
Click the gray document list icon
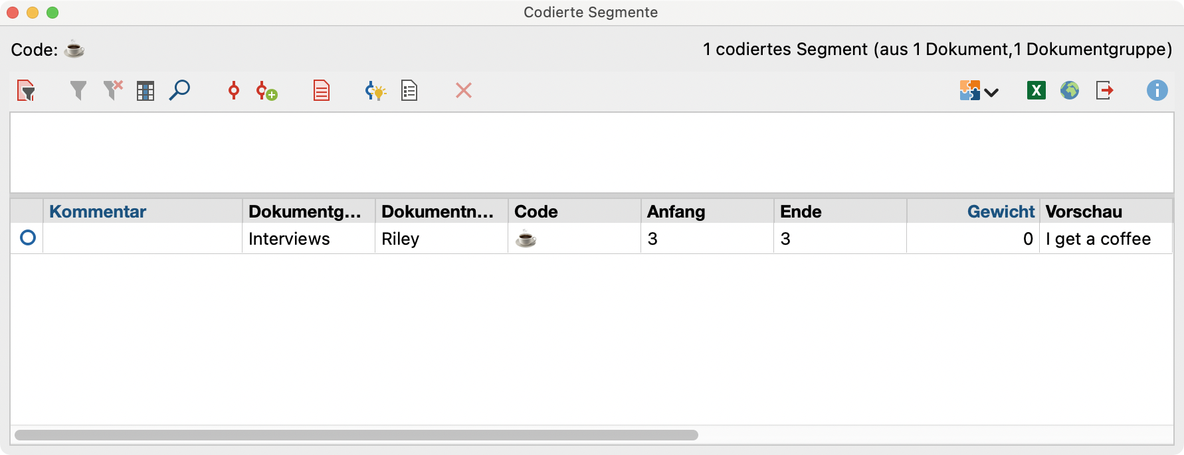click(x=409, y=90)
